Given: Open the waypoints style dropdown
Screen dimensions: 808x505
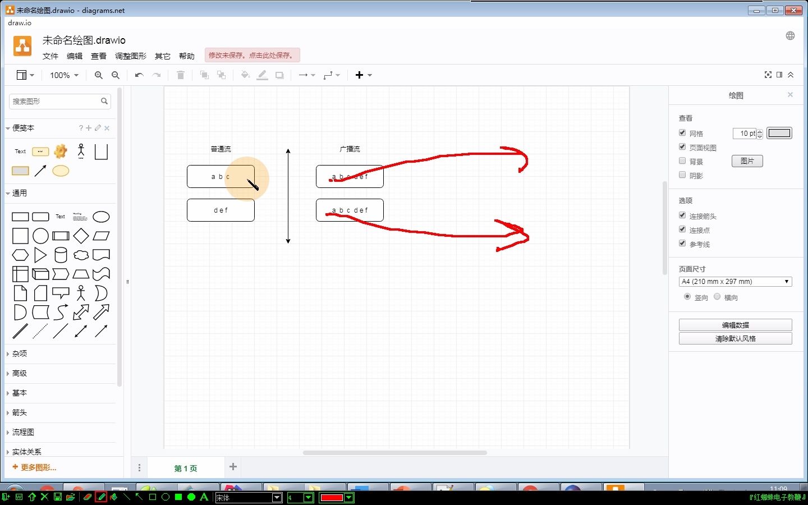Looking at the screenshot, I should point(332,75).
